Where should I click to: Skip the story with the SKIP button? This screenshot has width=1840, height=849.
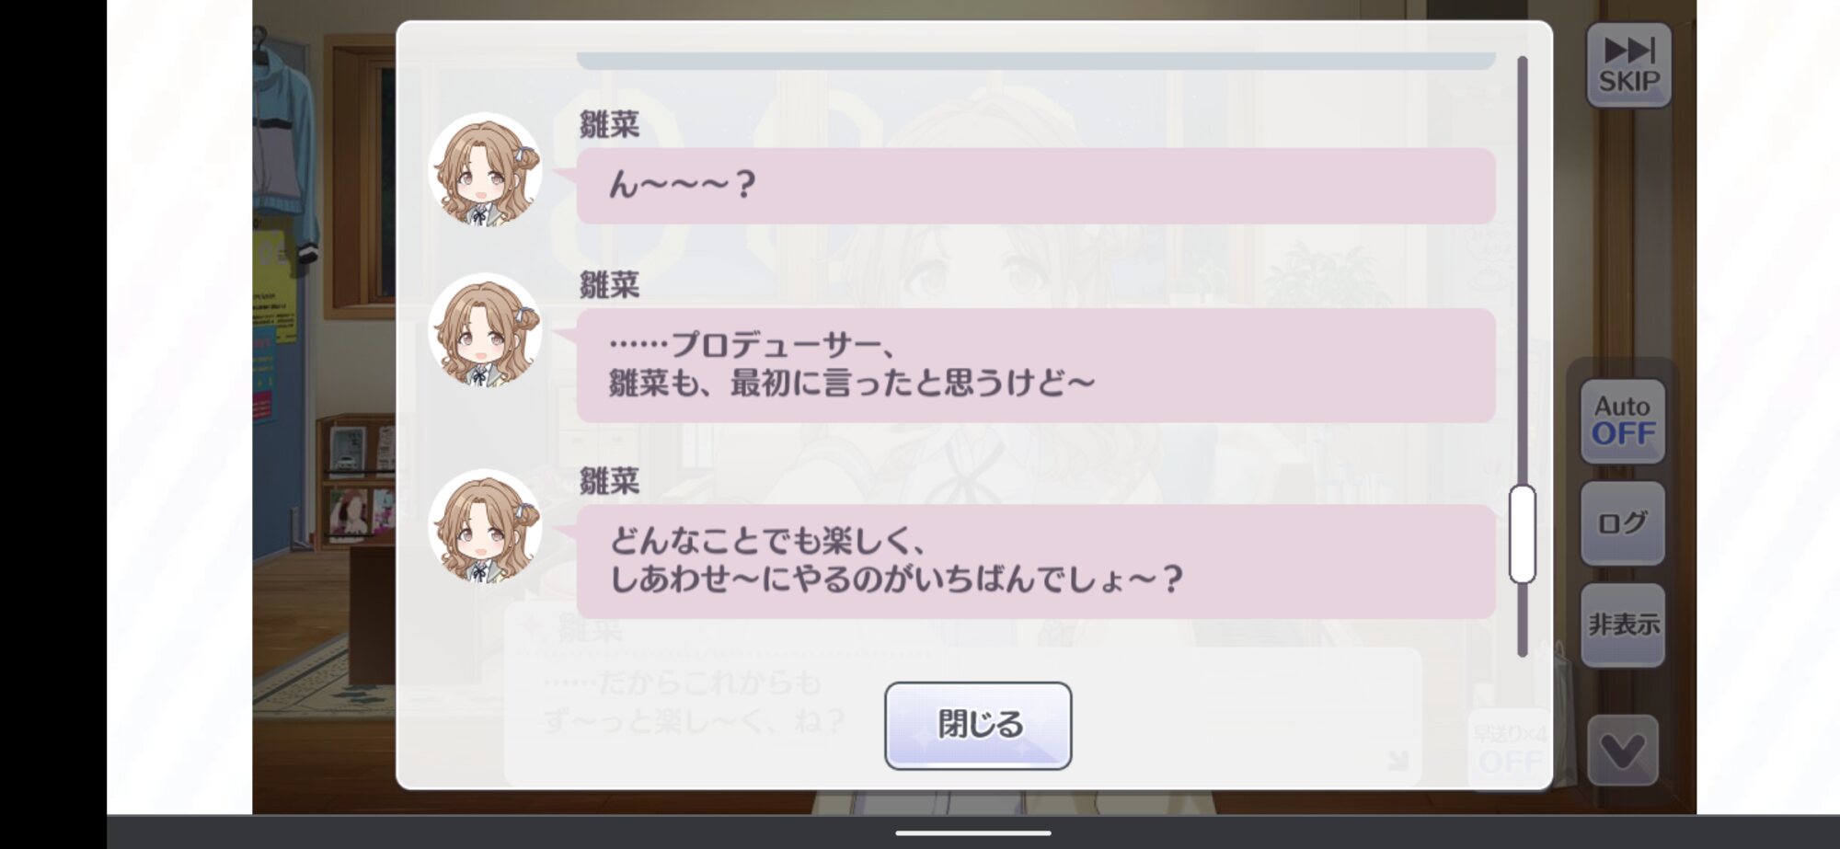pos(1628,64)
